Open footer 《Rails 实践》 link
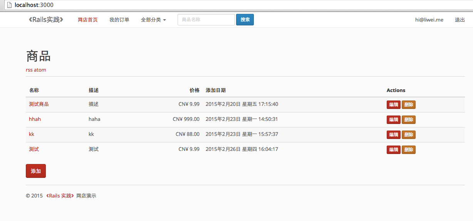473x221 pixels. 60,196
